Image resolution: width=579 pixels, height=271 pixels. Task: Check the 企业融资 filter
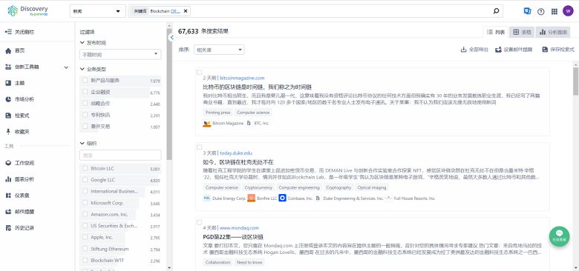(85, 92)
